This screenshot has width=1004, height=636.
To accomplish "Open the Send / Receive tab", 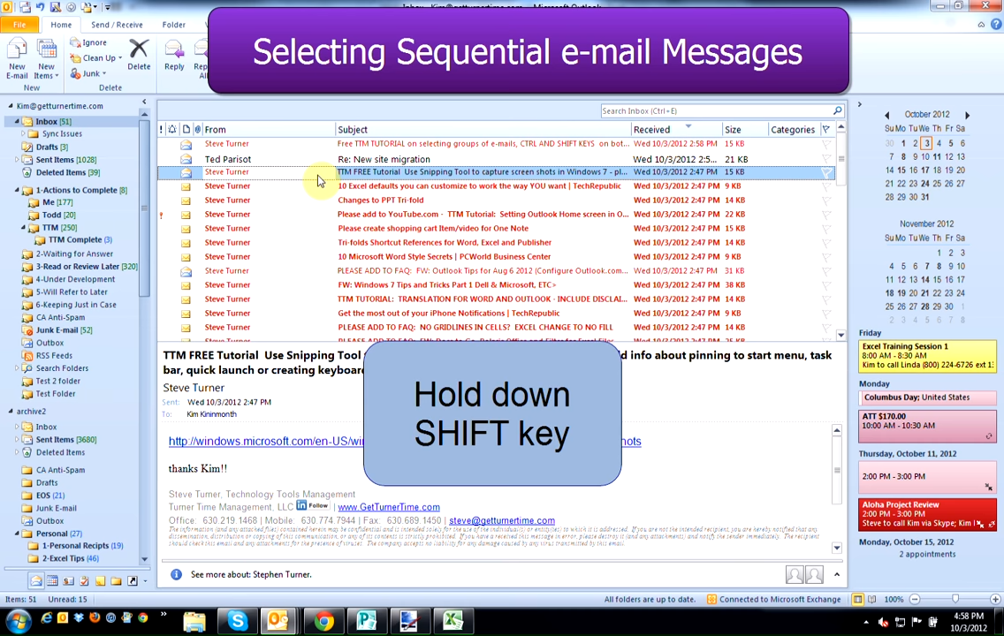I will click(x=117, y=25).
